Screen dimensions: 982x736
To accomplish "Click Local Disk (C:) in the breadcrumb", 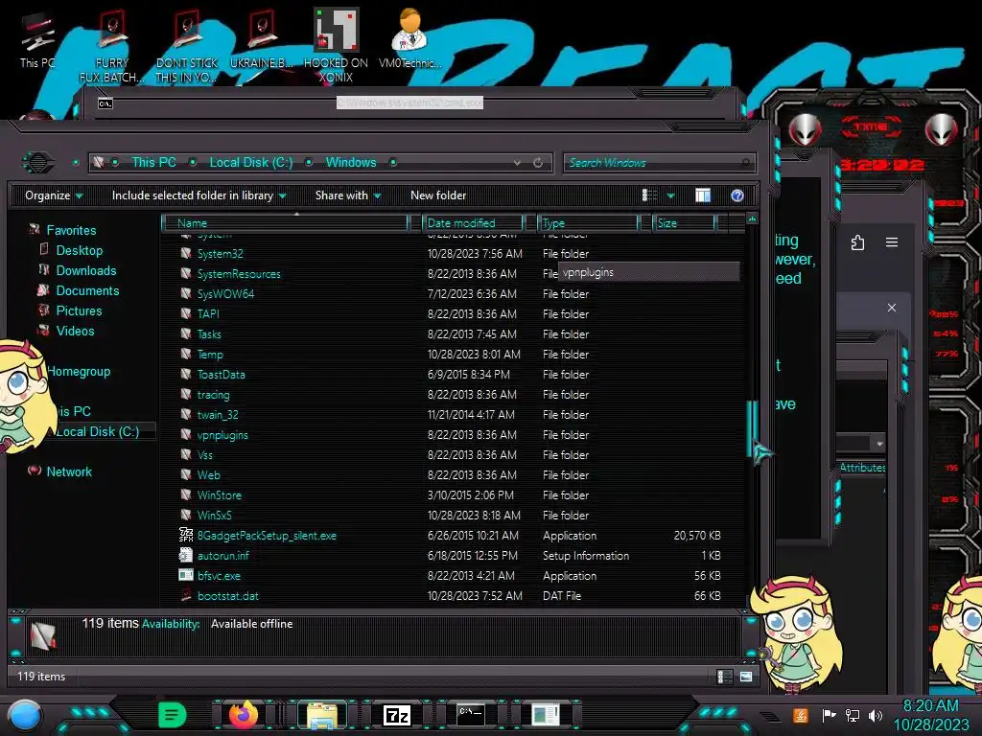I will coord(250,163).
